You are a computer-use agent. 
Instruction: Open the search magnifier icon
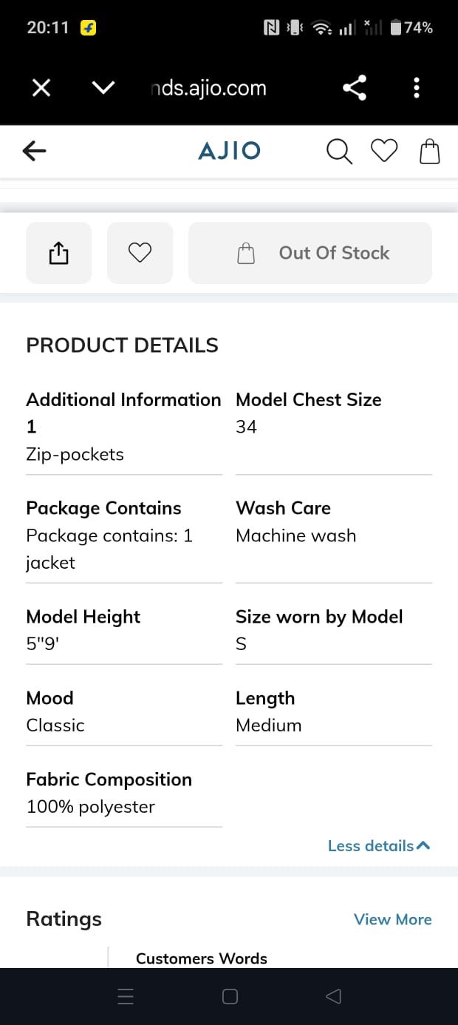(338, 151)
